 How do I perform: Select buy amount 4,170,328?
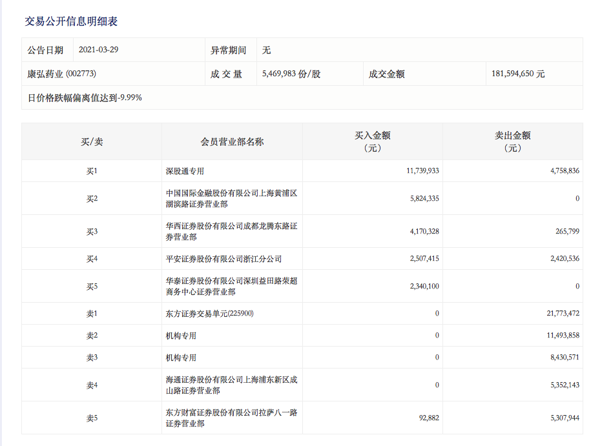pos(424,231)
